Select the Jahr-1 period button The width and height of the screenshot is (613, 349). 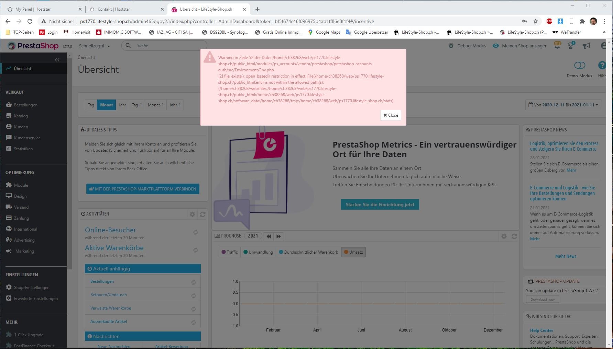175,105
